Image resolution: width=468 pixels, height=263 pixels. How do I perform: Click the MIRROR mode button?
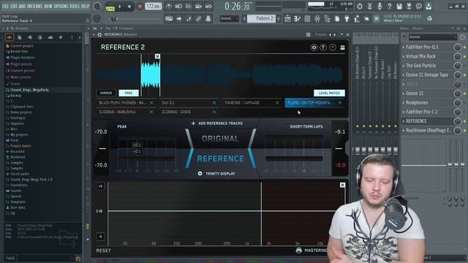pyautogui.click(x=105, y=93)
